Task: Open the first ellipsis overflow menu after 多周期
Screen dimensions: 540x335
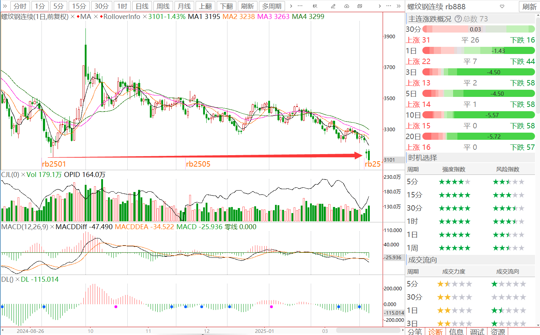Action: tap(300, 6)
